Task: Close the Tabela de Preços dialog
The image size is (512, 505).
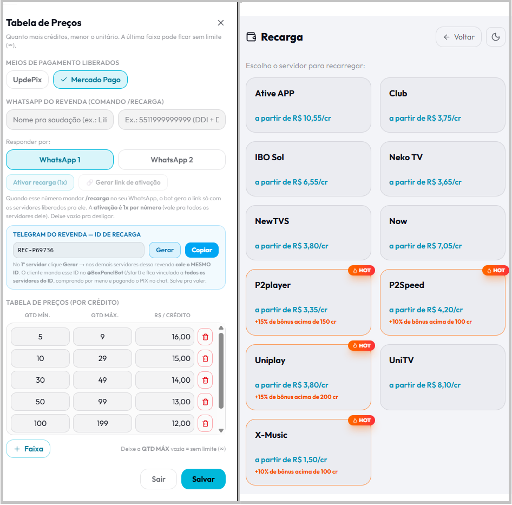Action: pos(221,23)
